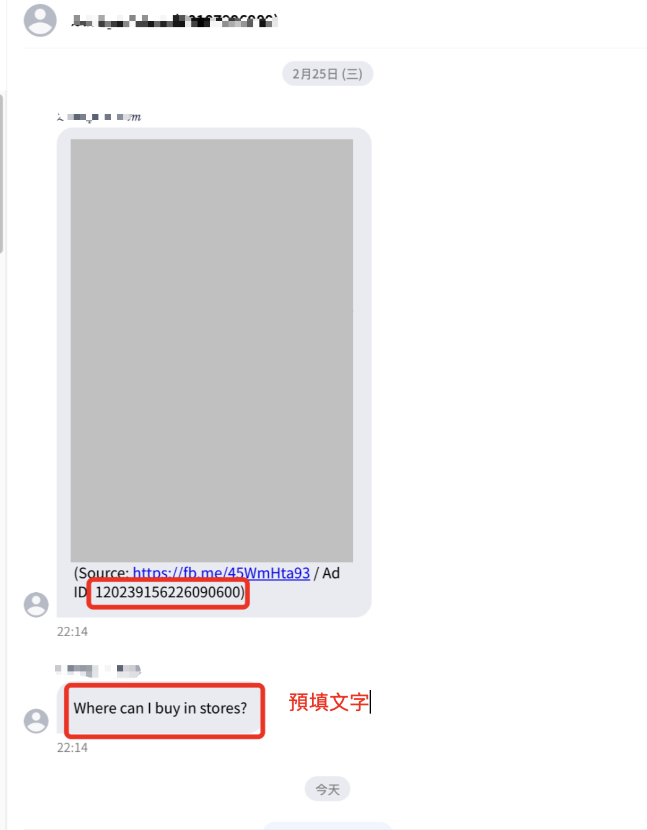Viewport: 647px width, 830px height.
Task: Click the blurred sender name above the image message
Action: pyautogui.click(x=99, y=117)
